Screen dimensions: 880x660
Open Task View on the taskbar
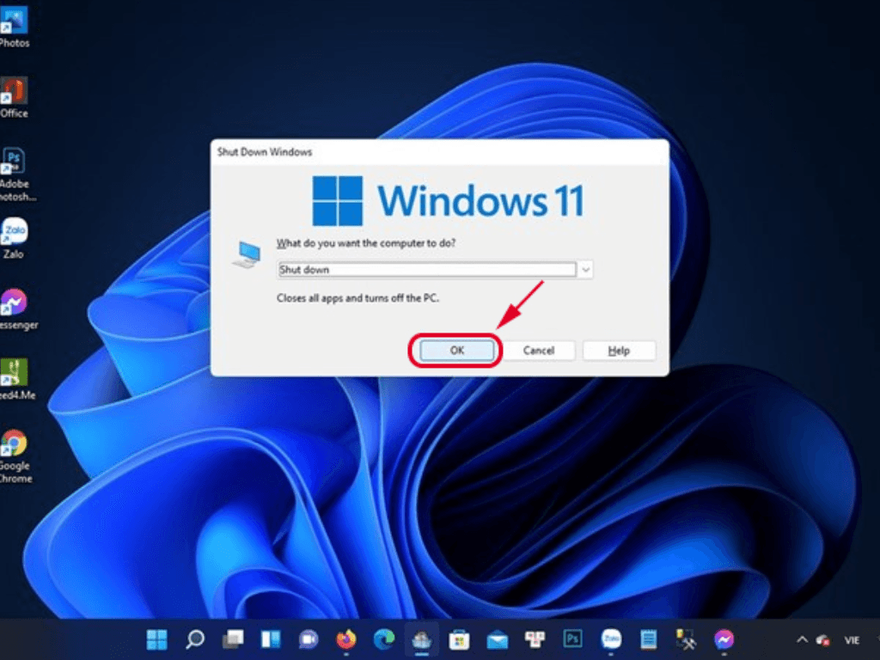click(232, 639)
